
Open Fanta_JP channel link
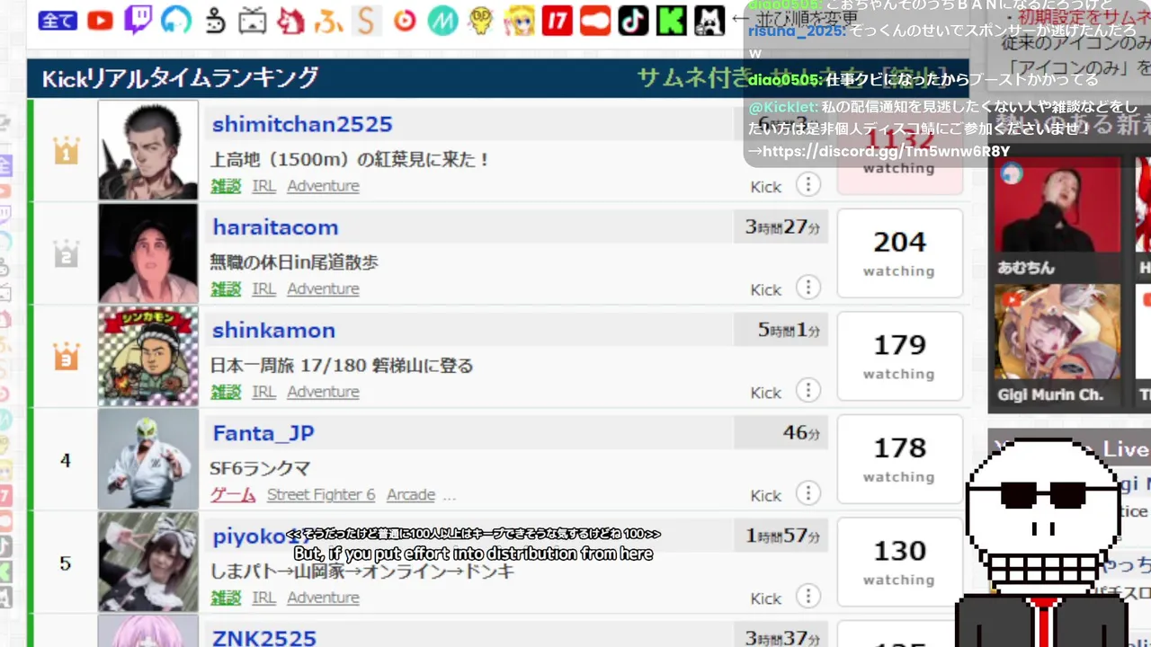click(263, 433)
